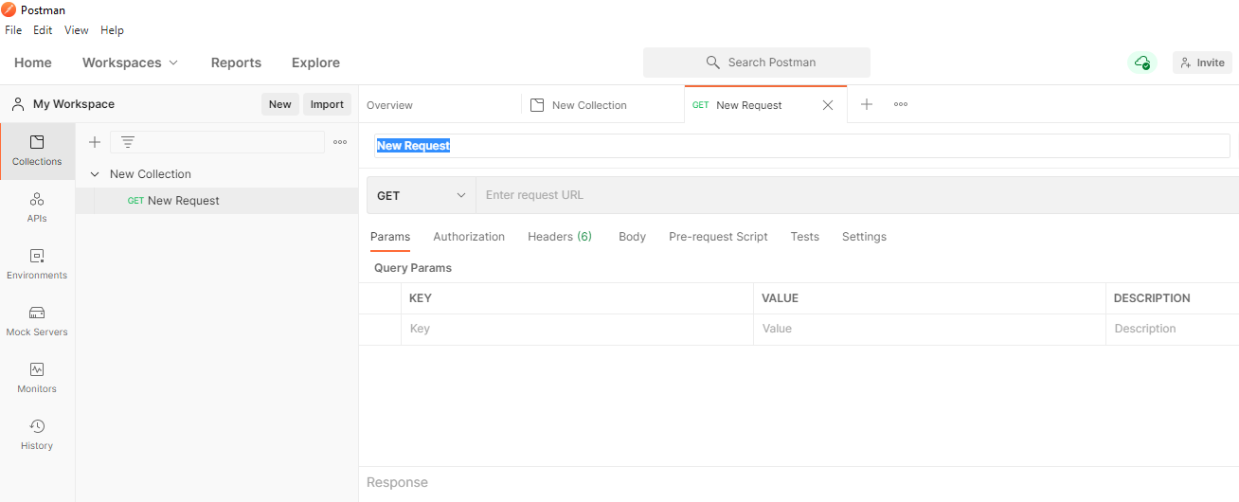Image resolution: width=1239 pixels, height=502 pixels.
Task: Collapse the New Collection tree
Action: 95,174
